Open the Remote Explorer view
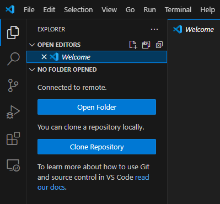The height and width of the screenshot is (204, 220). point(13,165)
